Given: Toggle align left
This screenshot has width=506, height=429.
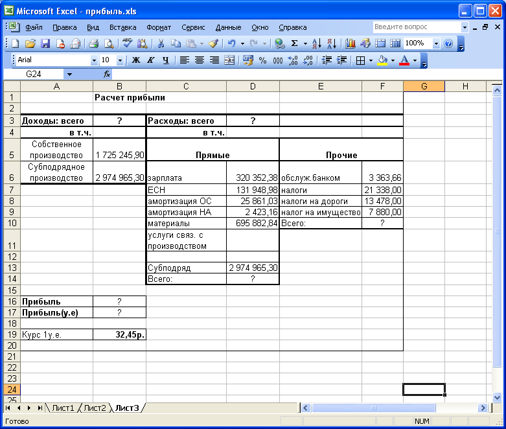Looking at the screenshot, I should (x=185, y=60).
